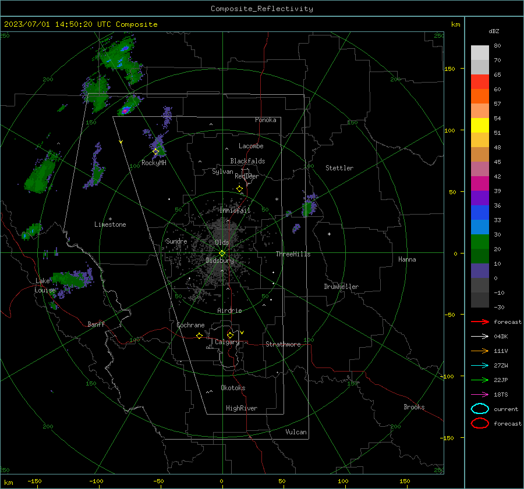Click the Hanna city label
Image resolution: width=524 pixels, height=489 pixels.
pyautogui.click(x=407, y=259)
